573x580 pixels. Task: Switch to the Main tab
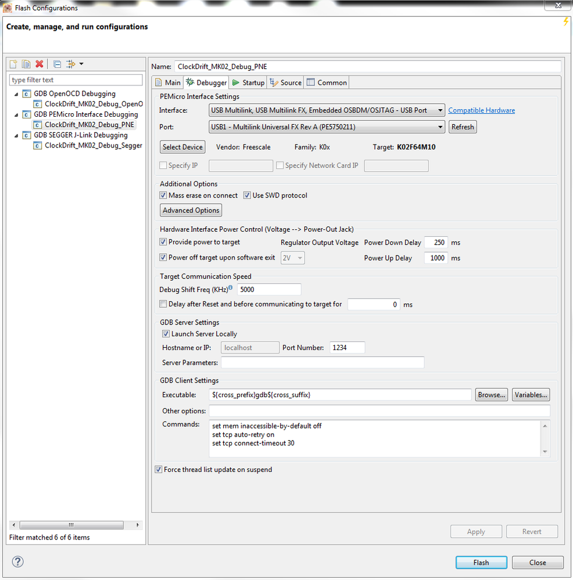(x=168, y=82)
